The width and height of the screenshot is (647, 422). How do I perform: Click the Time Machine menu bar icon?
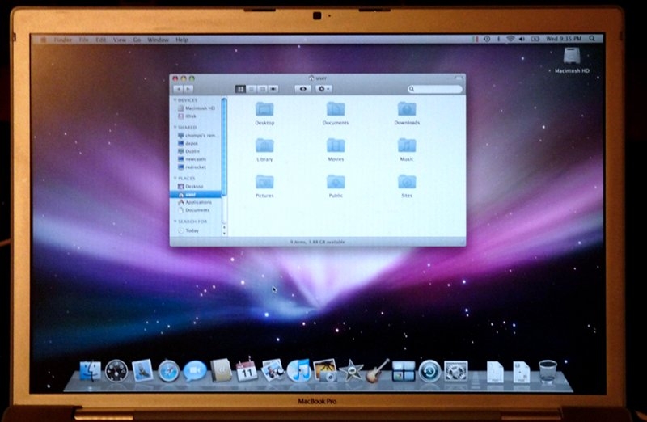tap(487, 38)
